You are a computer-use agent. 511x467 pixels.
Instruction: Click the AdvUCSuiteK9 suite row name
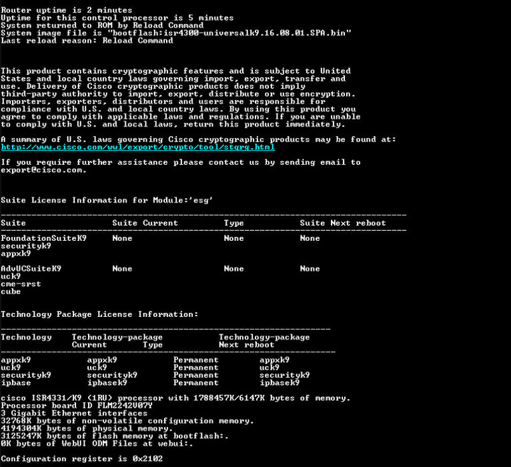31,269
